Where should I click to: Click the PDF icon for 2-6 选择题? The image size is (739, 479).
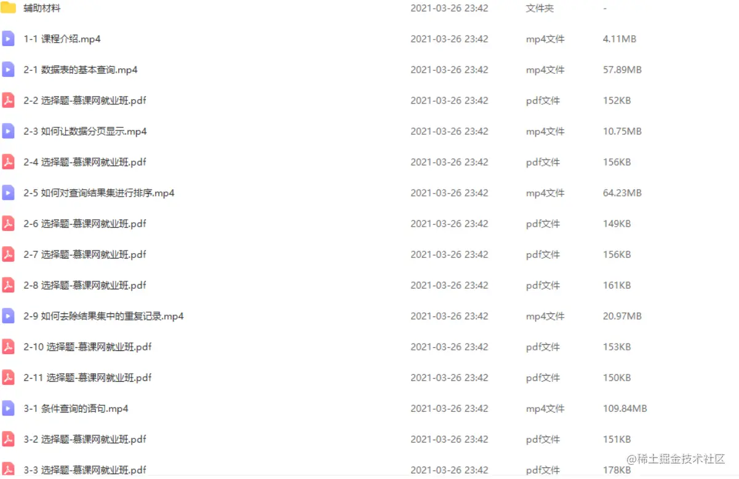(x=8, y=223)
